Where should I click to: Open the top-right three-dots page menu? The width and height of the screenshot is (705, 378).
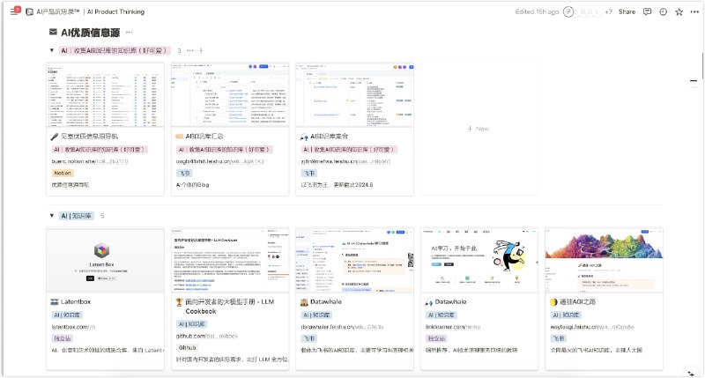click(x=694, y=12)
